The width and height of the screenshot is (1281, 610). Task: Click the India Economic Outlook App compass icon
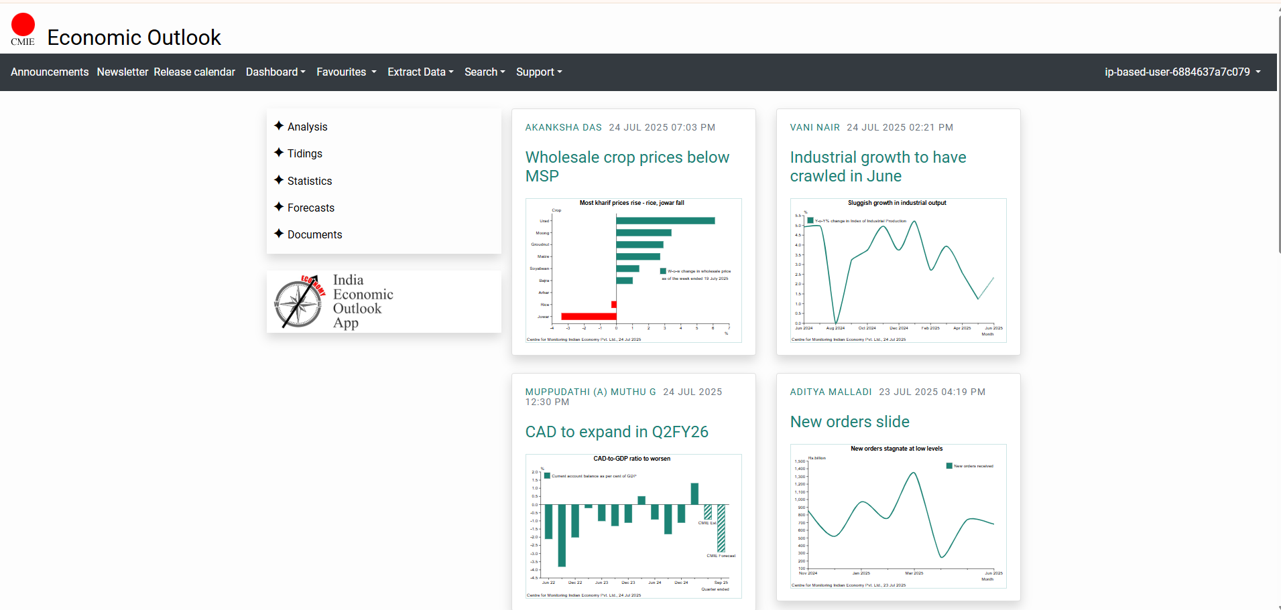pos(300,301)
